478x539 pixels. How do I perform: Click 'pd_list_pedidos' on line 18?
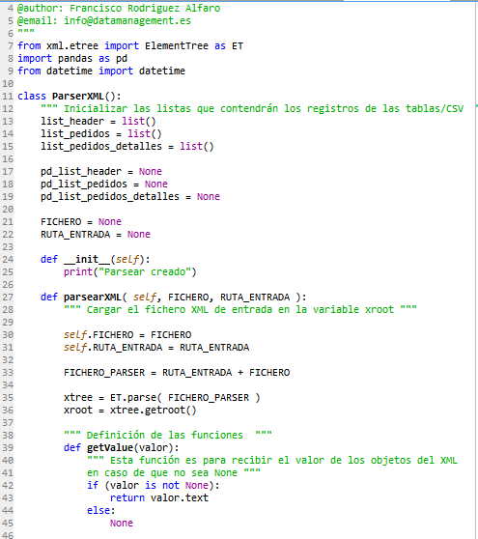(84, 184)
